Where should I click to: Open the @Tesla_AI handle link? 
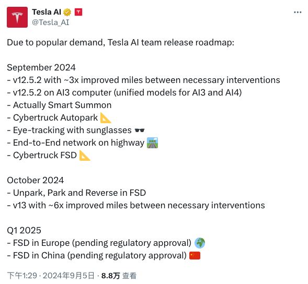tap(51, 22)
